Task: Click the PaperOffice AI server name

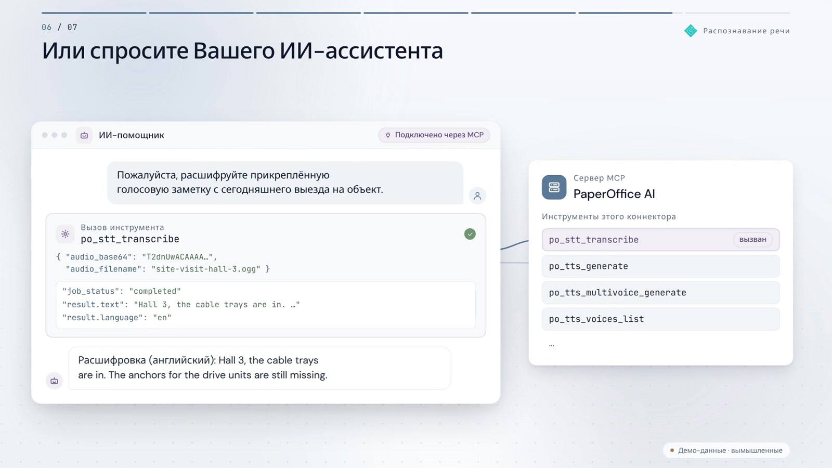Action: click(x=614, y=194)
